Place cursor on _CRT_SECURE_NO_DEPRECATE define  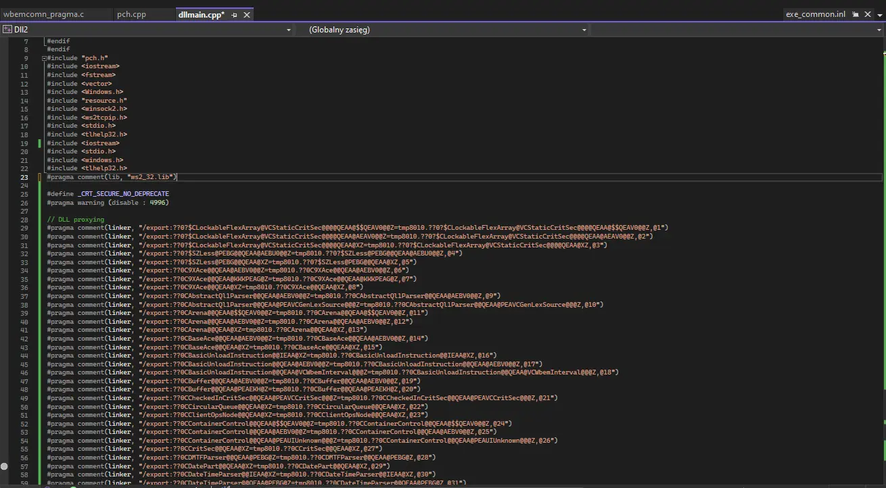[123, 194]
